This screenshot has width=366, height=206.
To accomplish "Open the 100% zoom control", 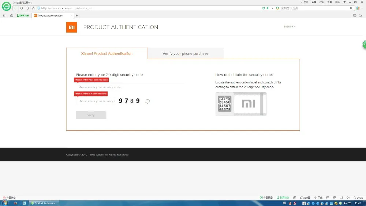I will pos(359,198).
